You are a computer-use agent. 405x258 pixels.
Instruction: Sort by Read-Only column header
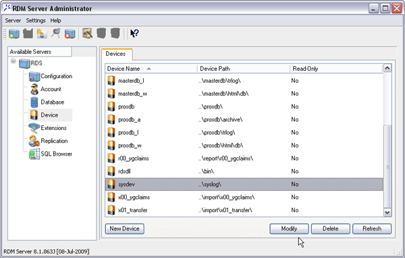pyautogui.click(x=336, y=69)
